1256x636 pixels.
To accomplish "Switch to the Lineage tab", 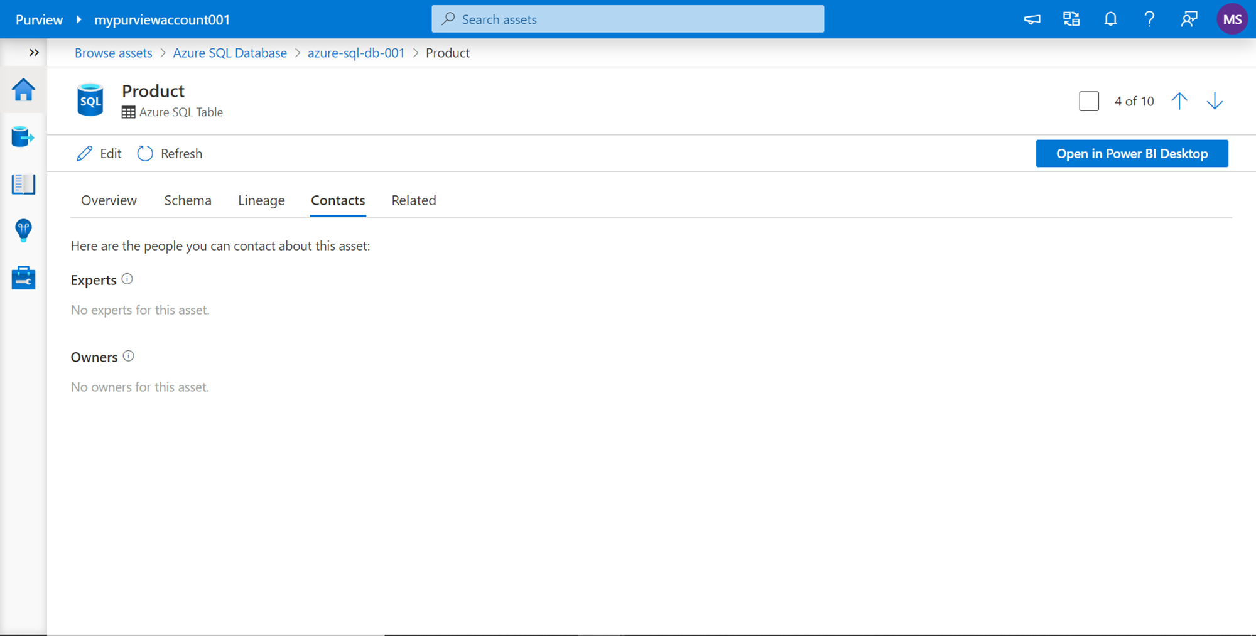I will [261, 200].
